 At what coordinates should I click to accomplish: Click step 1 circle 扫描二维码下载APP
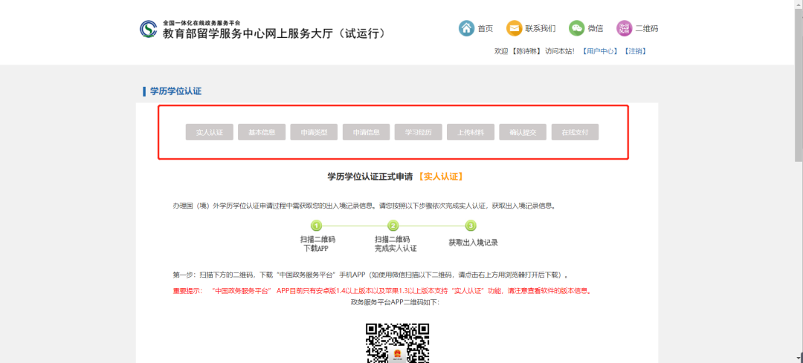[317, 226]
